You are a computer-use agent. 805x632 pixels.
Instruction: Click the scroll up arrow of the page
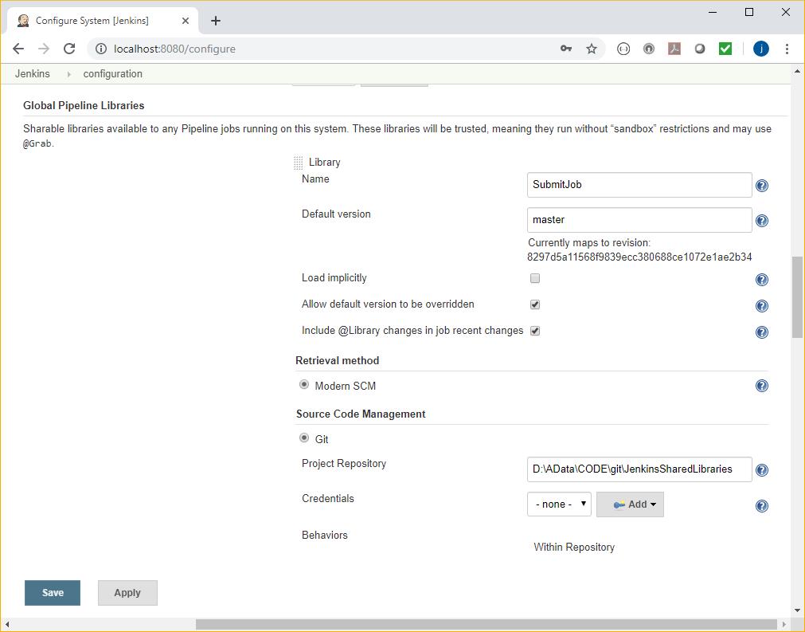coord(797,72)
